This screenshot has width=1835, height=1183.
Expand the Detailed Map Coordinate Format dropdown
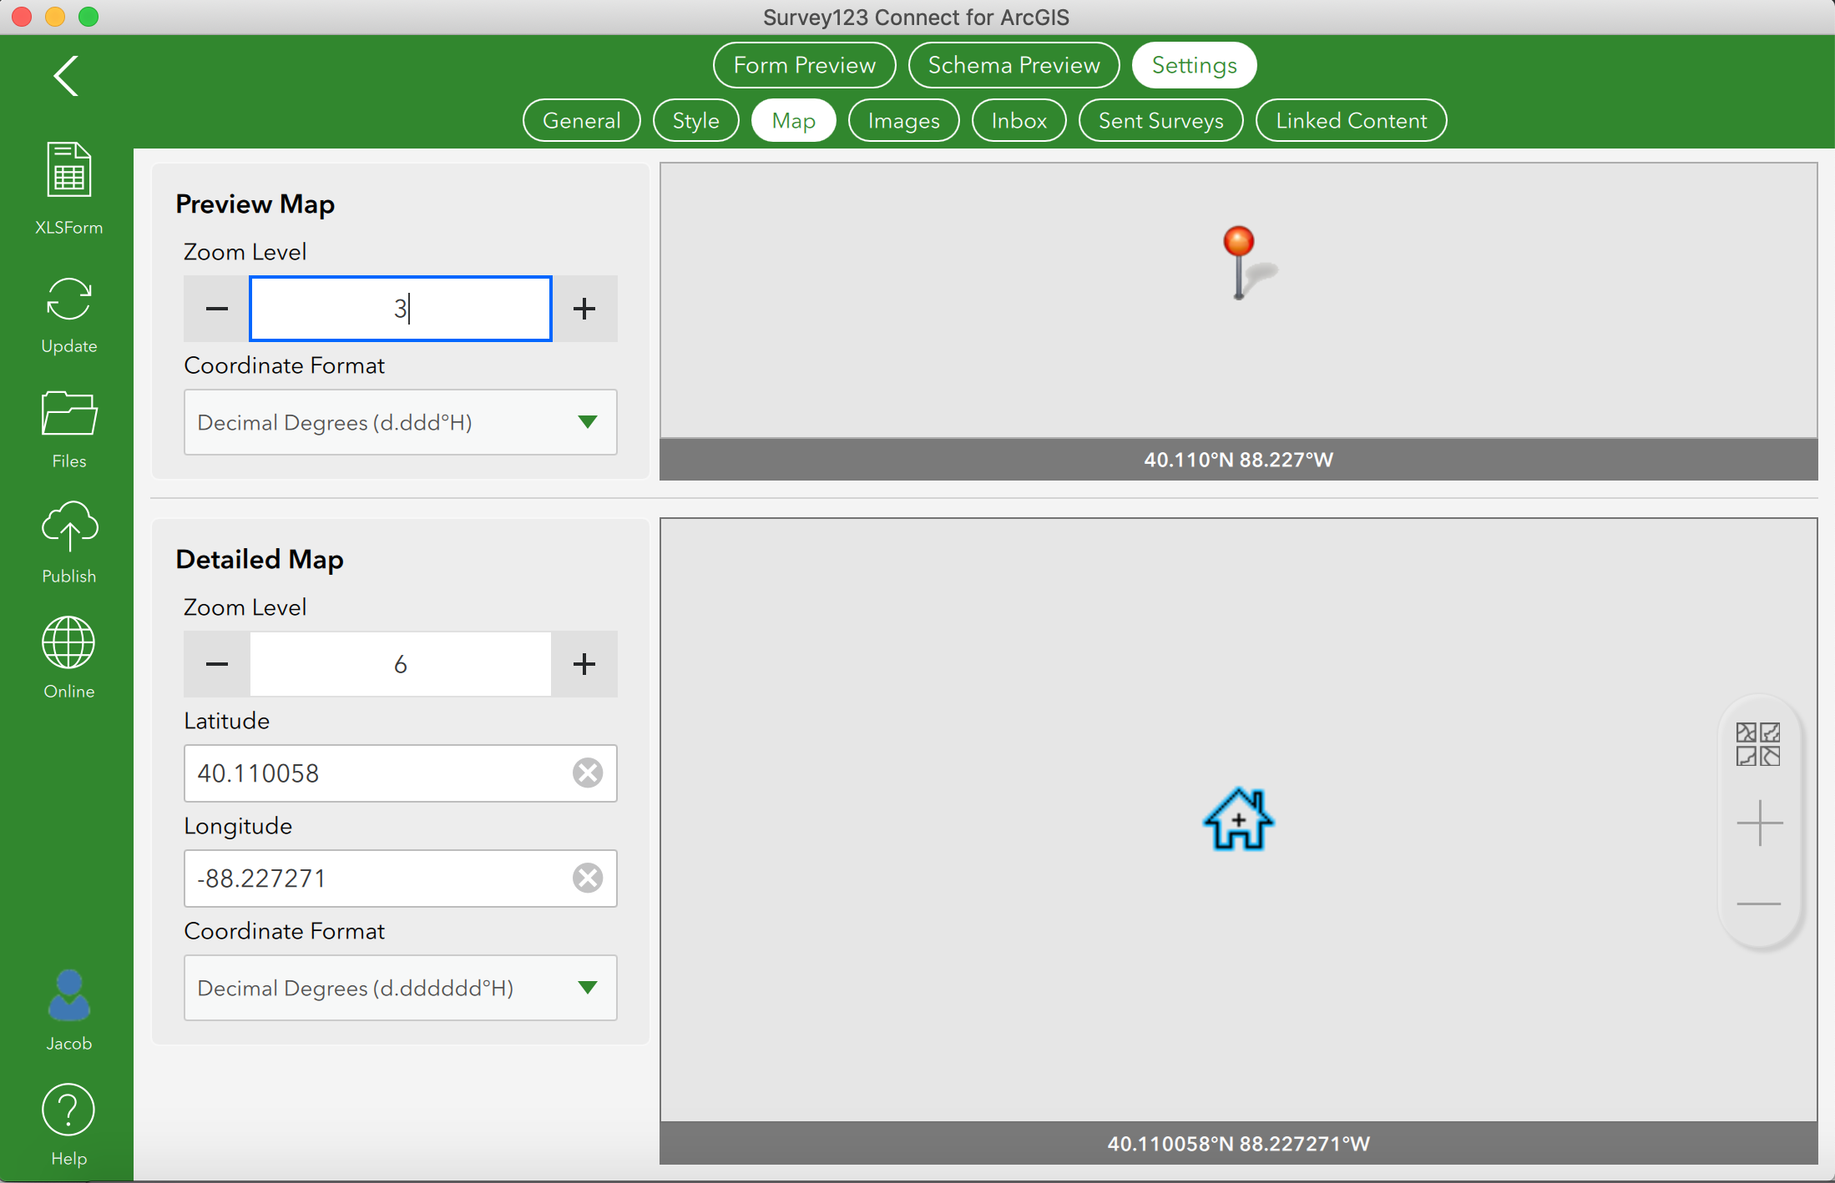pos(588,988)
